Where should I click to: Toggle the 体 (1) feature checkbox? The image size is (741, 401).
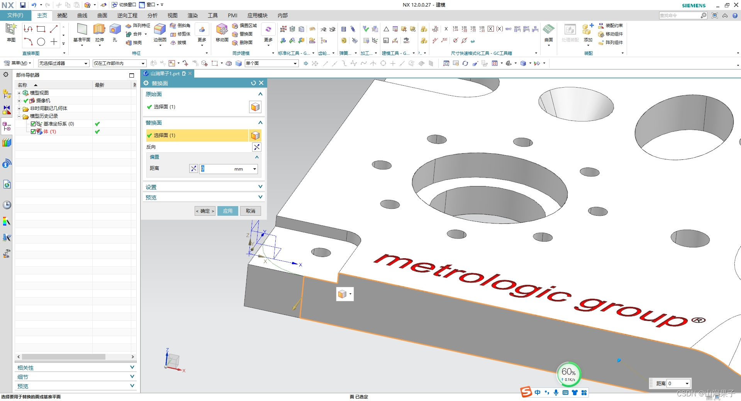click(33, 132)
